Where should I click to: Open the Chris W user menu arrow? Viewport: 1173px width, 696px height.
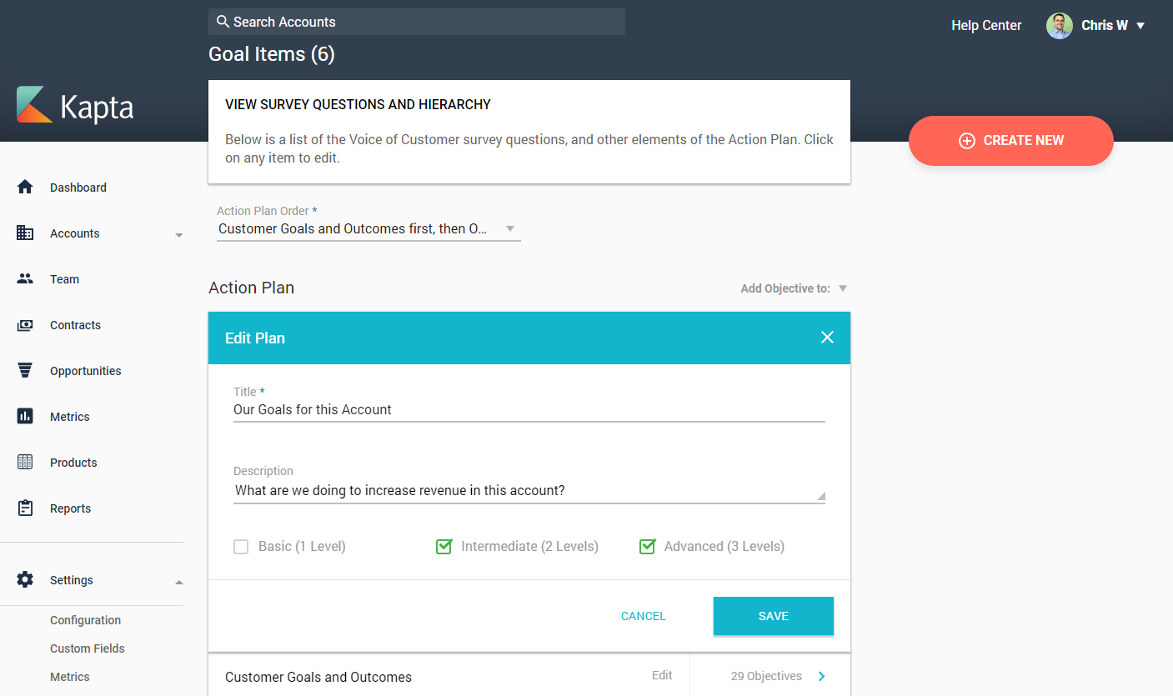(x=1140, y=26)
